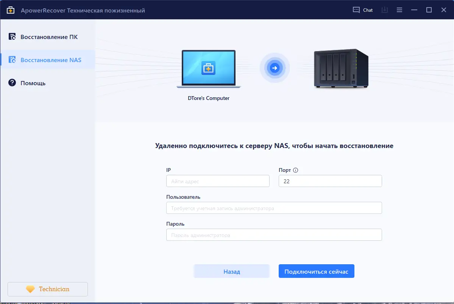Click the blue arrow between computer and NAS
The height and width of the screenshot is (304, 454).
[x=275, y=68]
